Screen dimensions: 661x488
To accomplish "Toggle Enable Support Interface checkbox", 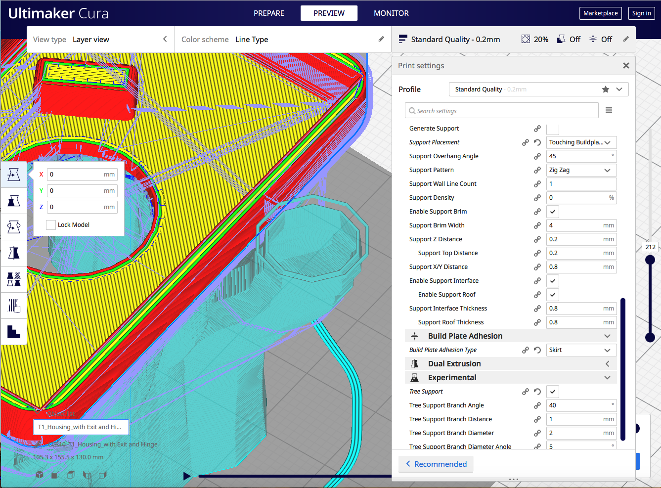I will pos(553,281).
